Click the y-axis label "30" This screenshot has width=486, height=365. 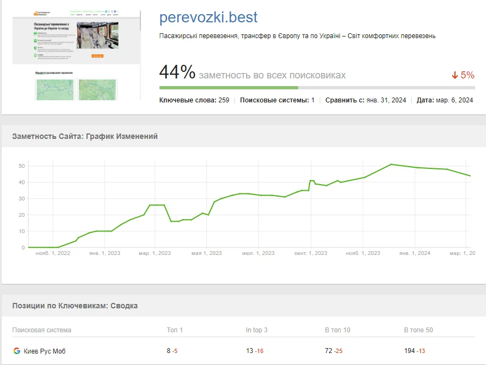pos(22,199)
